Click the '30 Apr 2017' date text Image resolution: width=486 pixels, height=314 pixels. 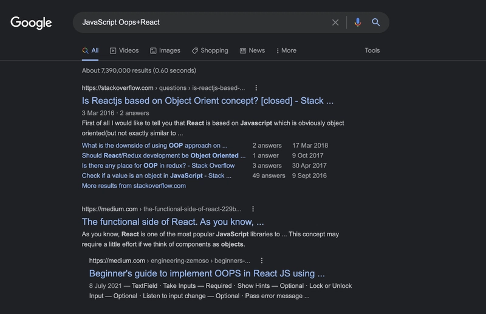[x=309, y=166]
